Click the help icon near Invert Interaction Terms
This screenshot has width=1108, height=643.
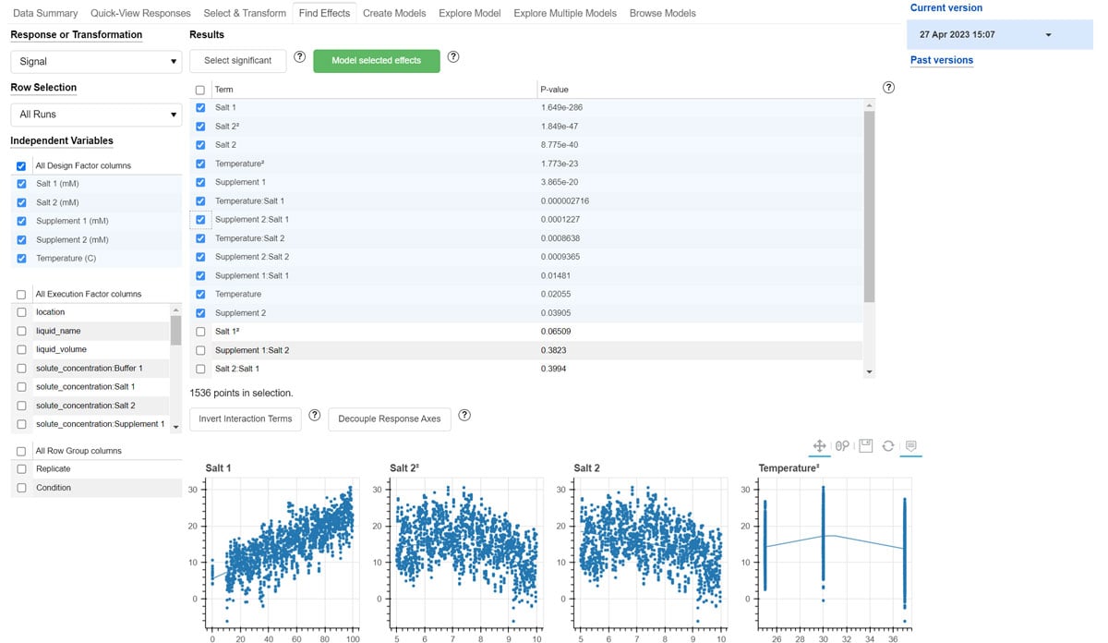pos(315,416)
